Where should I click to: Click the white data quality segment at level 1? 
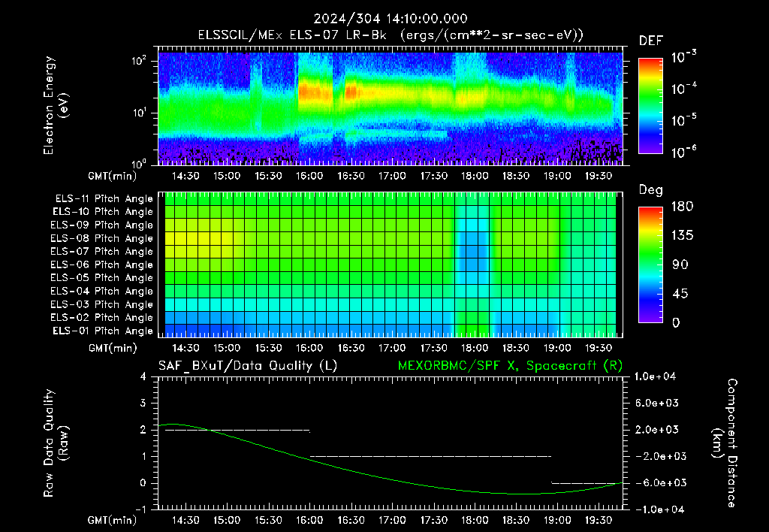[430, 456]
